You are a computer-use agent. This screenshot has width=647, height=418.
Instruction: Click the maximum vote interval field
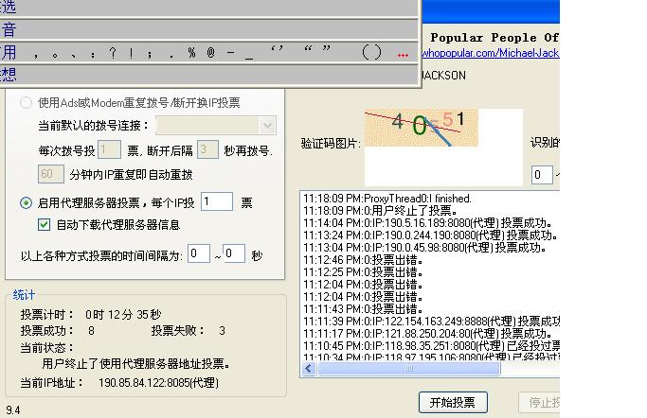[x=234, y=253]
